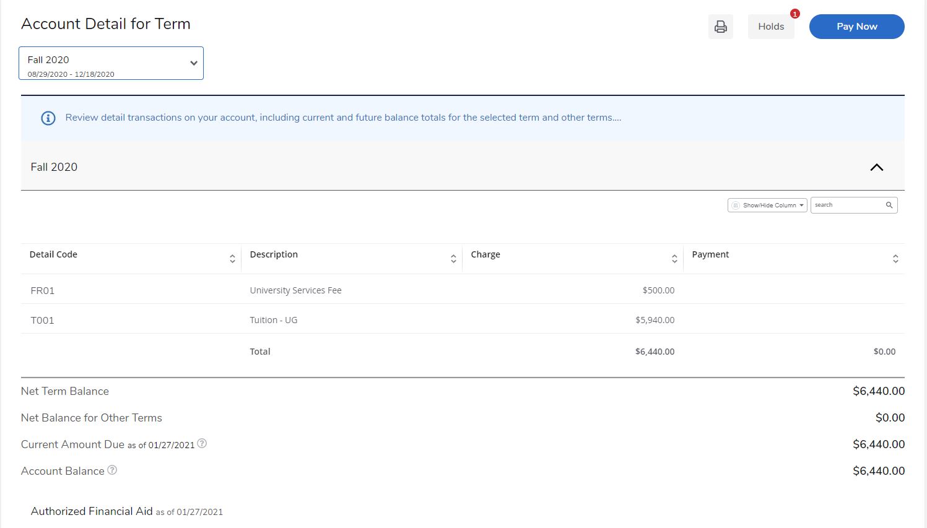Click the Detail Code column header

pyautogui.click(x=53, y=254)
